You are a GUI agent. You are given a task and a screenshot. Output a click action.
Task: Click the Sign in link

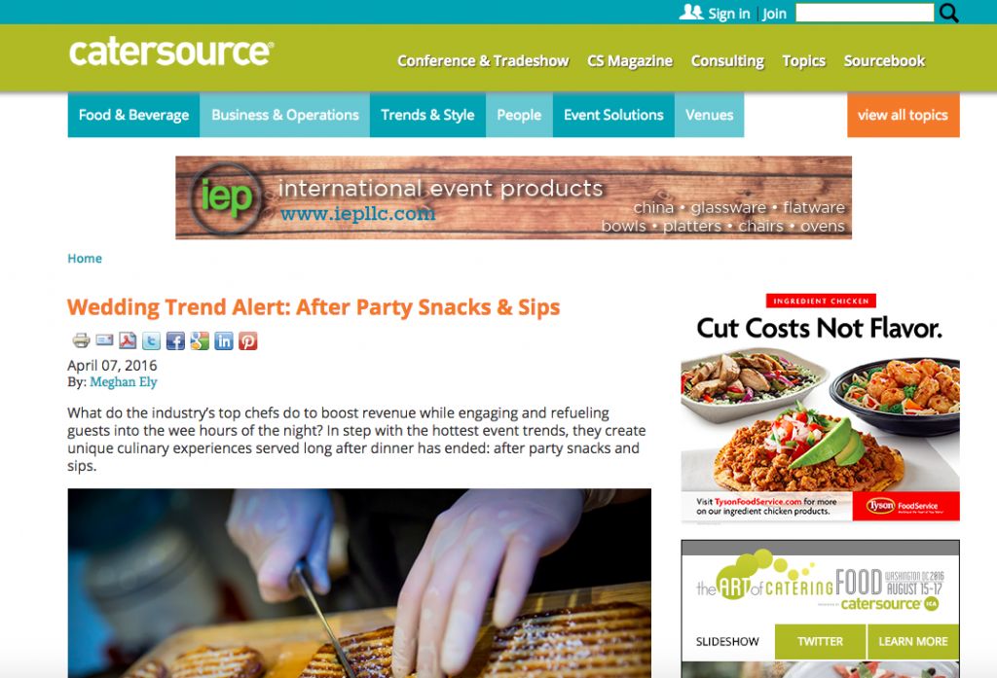(728, 14)
